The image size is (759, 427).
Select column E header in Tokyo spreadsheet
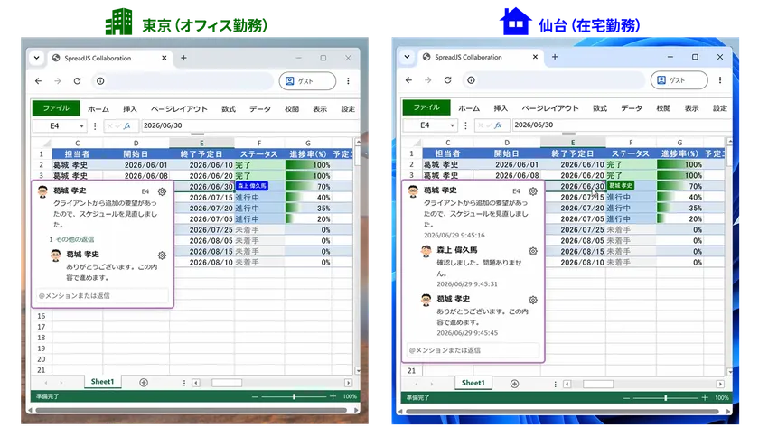pos(201,144)
